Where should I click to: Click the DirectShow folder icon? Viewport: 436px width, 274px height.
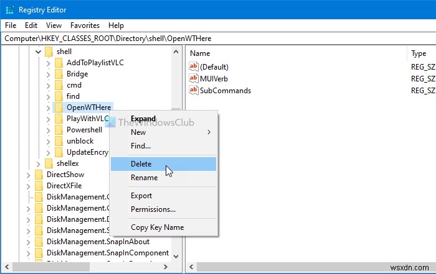pos(39,175)
